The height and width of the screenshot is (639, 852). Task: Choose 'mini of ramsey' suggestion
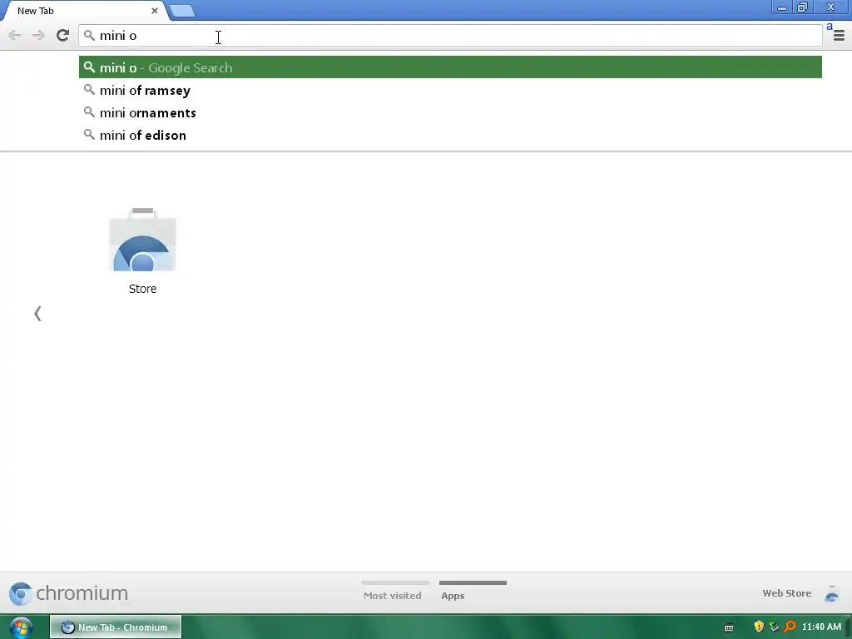click(x=450, y=90)
